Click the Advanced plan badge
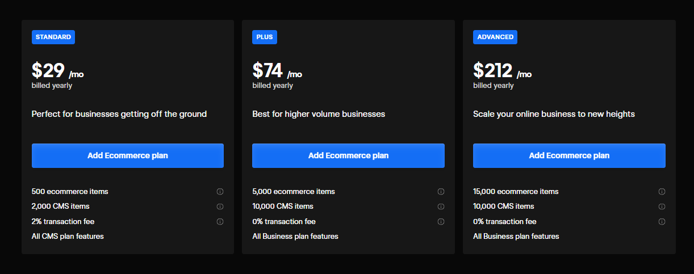The image size is (694, 274). (495, 37)
